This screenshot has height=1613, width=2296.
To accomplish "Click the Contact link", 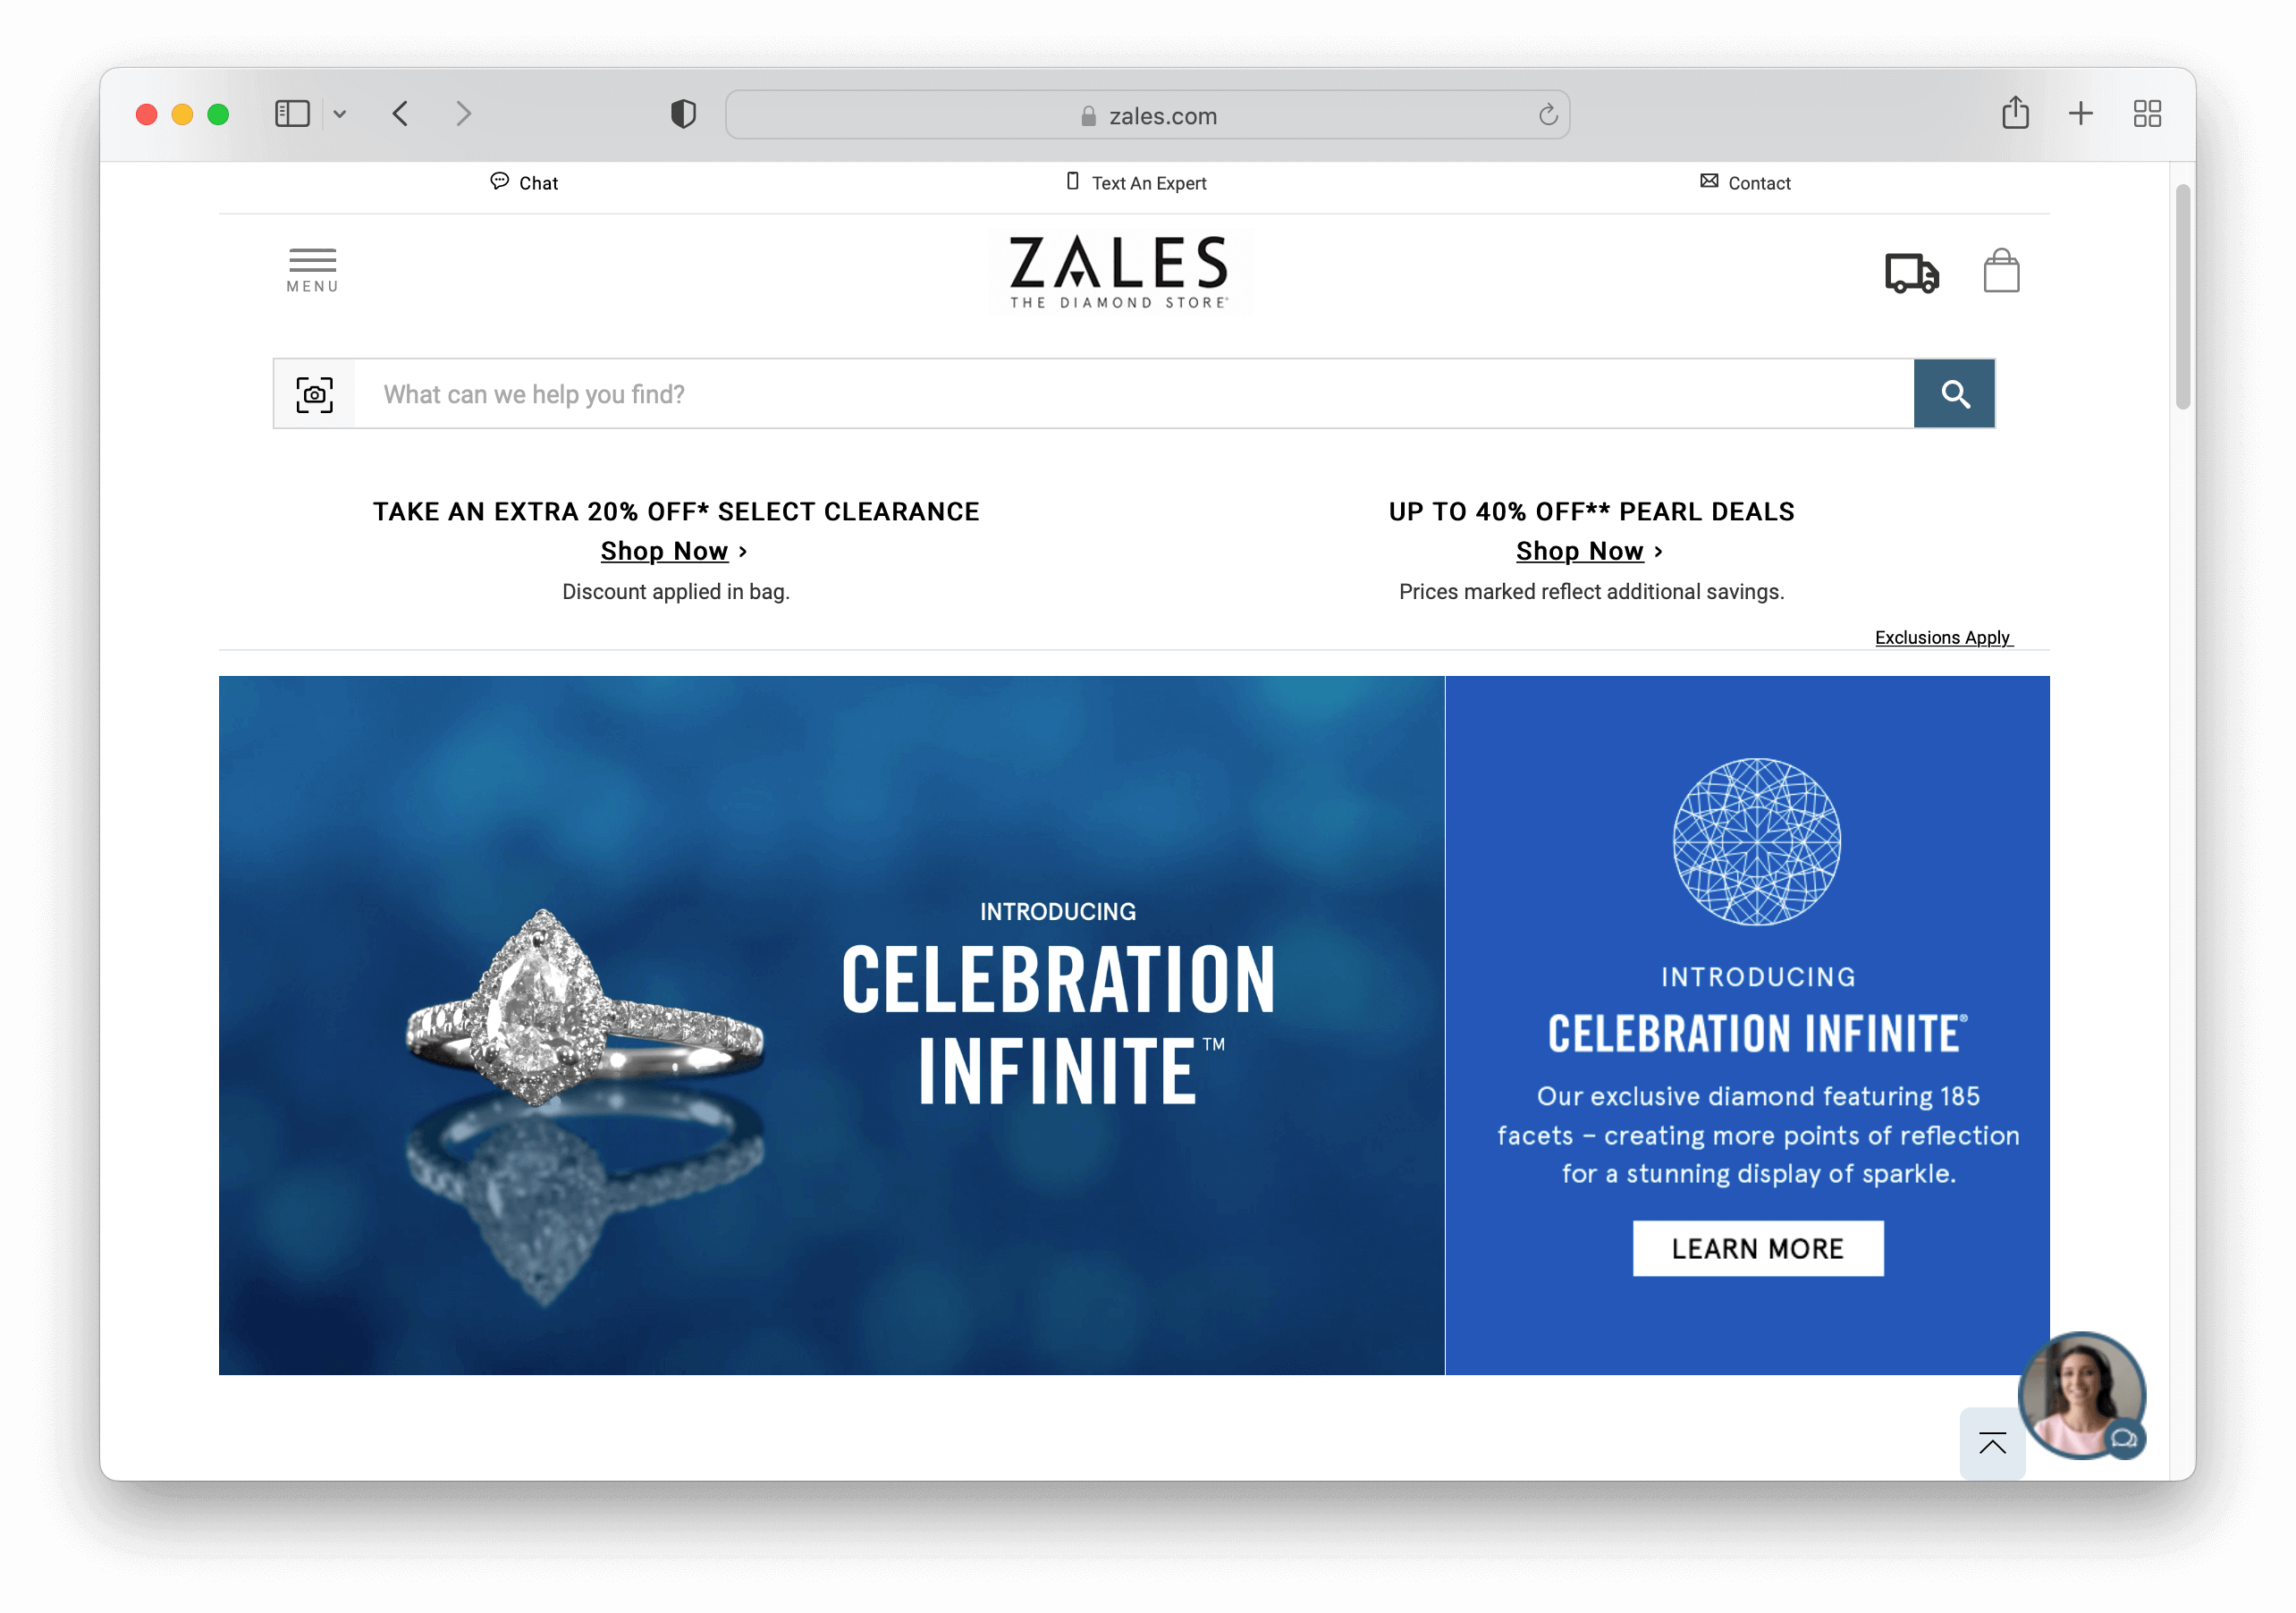I will [1745, 183].
